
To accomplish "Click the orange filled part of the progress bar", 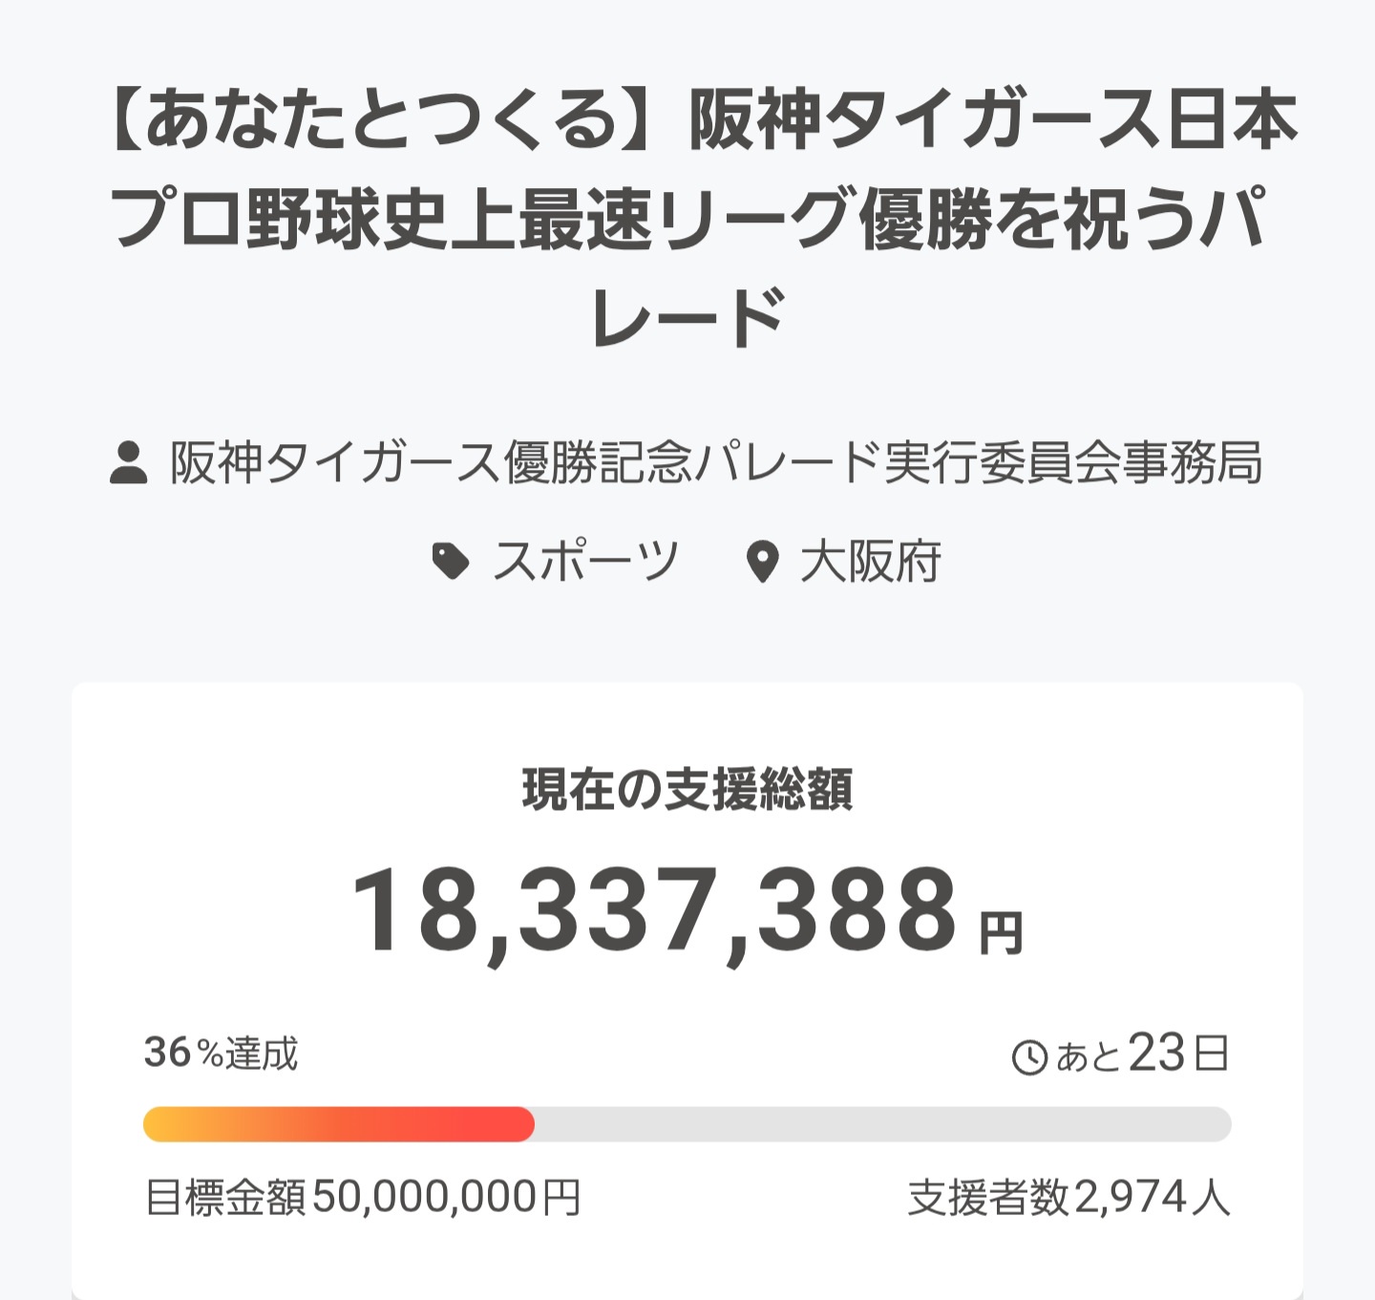I will [x=338, y=1124].
